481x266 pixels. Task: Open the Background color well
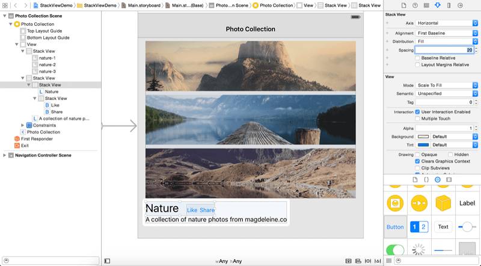coord(423,137)
